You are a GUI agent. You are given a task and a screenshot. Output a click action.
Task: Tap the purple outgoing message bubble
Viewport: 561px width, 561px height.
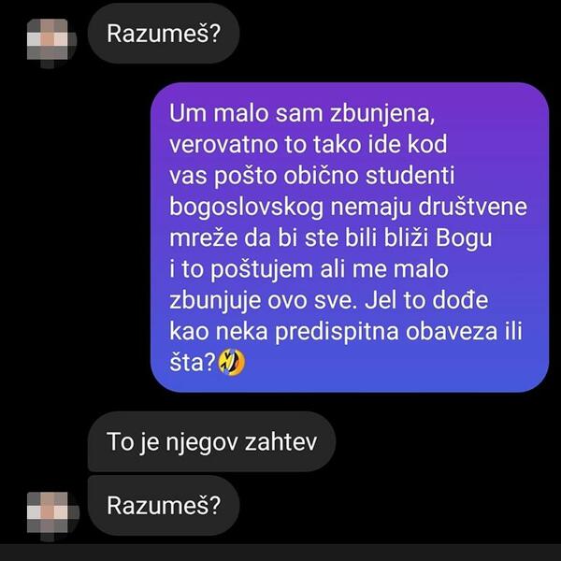[350, 237]
